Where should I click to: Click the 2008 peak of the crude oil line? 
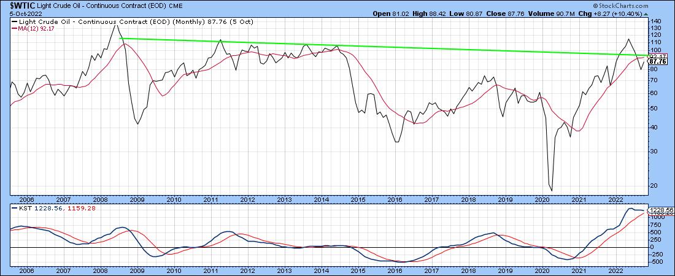[x=115, y=25]
